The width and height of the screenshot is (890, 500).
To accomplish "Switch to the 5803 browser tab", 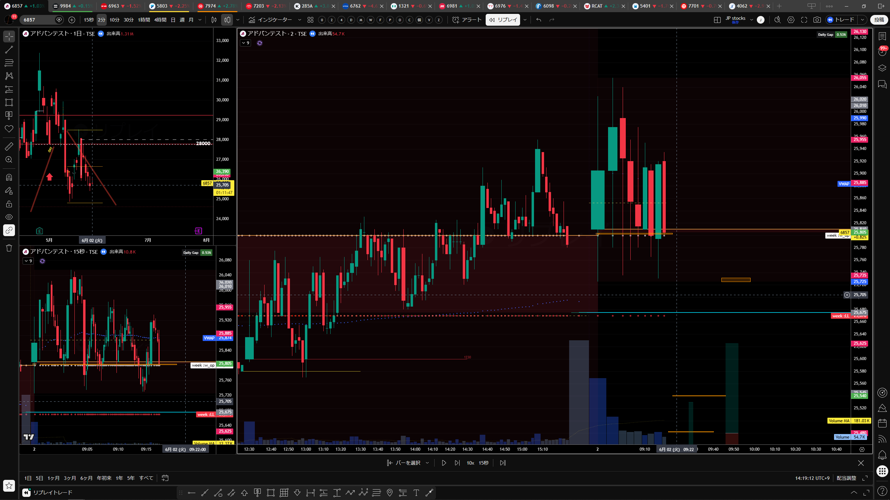I will 169,6.
